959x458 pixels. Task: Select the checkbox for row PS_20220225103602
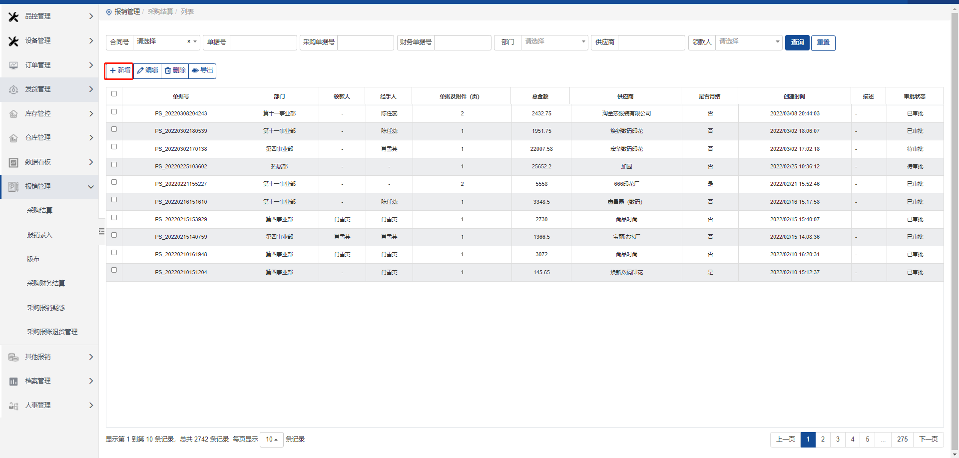click(x=114, y=165)
